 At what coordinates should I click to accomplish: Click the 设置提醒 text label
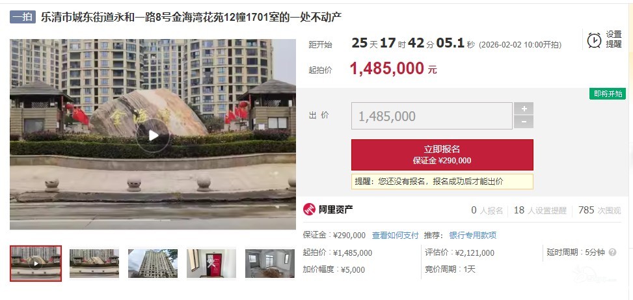coord(613,40)
